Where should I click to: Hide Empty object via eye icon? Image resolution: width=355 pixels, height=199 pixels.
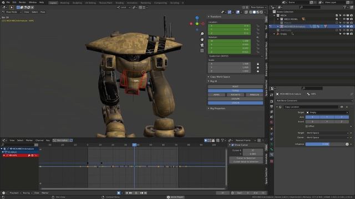click(344, 34)
